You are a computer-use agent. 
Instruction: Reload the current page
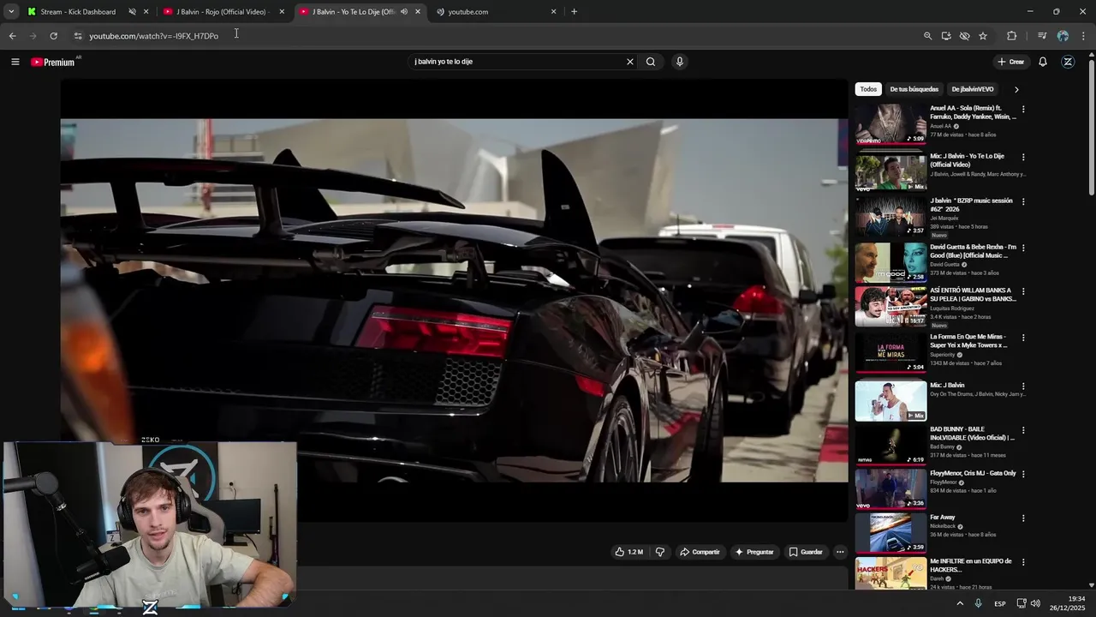[53, 36]
